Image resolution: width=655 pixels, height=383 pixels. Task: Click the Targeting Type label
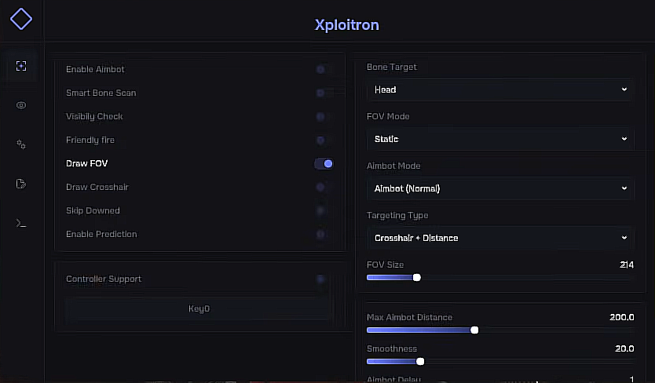pos(397,216)
